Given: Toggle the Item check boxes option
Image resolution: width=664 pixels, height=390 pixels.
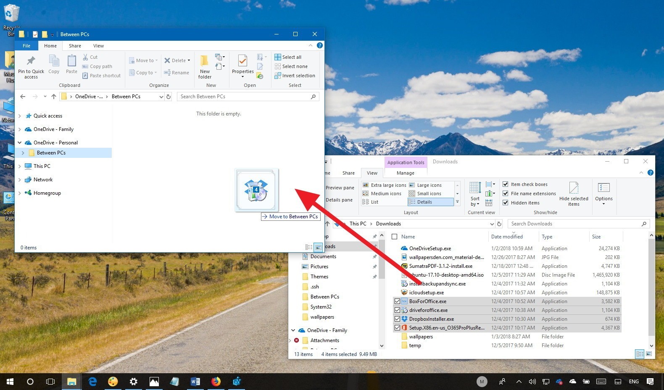Looking at the screenshot, I should 506,184.
